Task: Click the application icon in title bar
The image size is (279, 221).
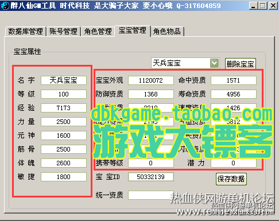Action: click(x=5, y=5)
